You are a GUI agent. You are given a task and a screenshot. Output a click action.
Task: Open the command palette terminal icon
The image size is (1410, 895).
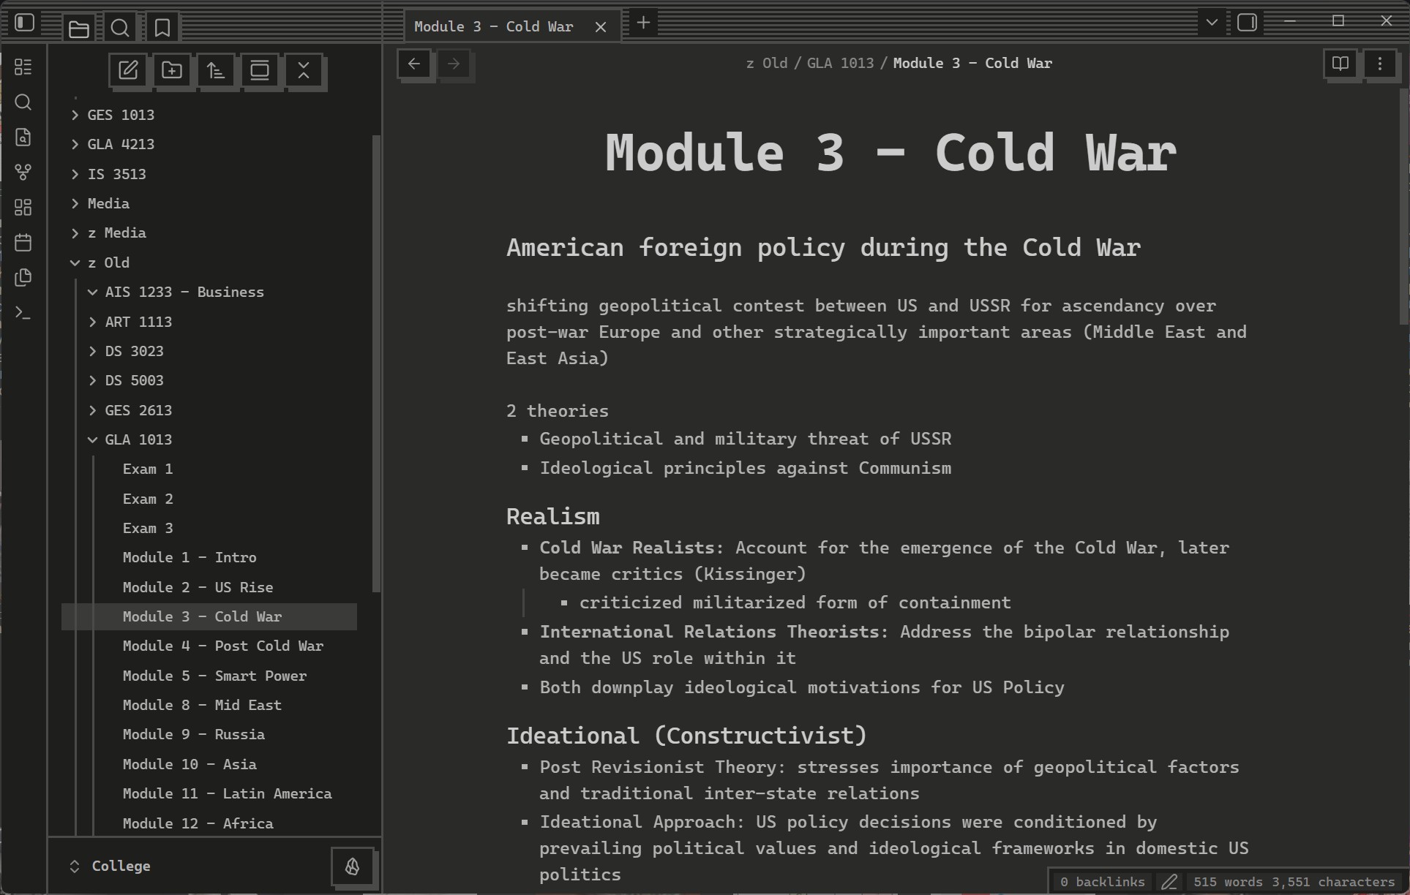23,313
